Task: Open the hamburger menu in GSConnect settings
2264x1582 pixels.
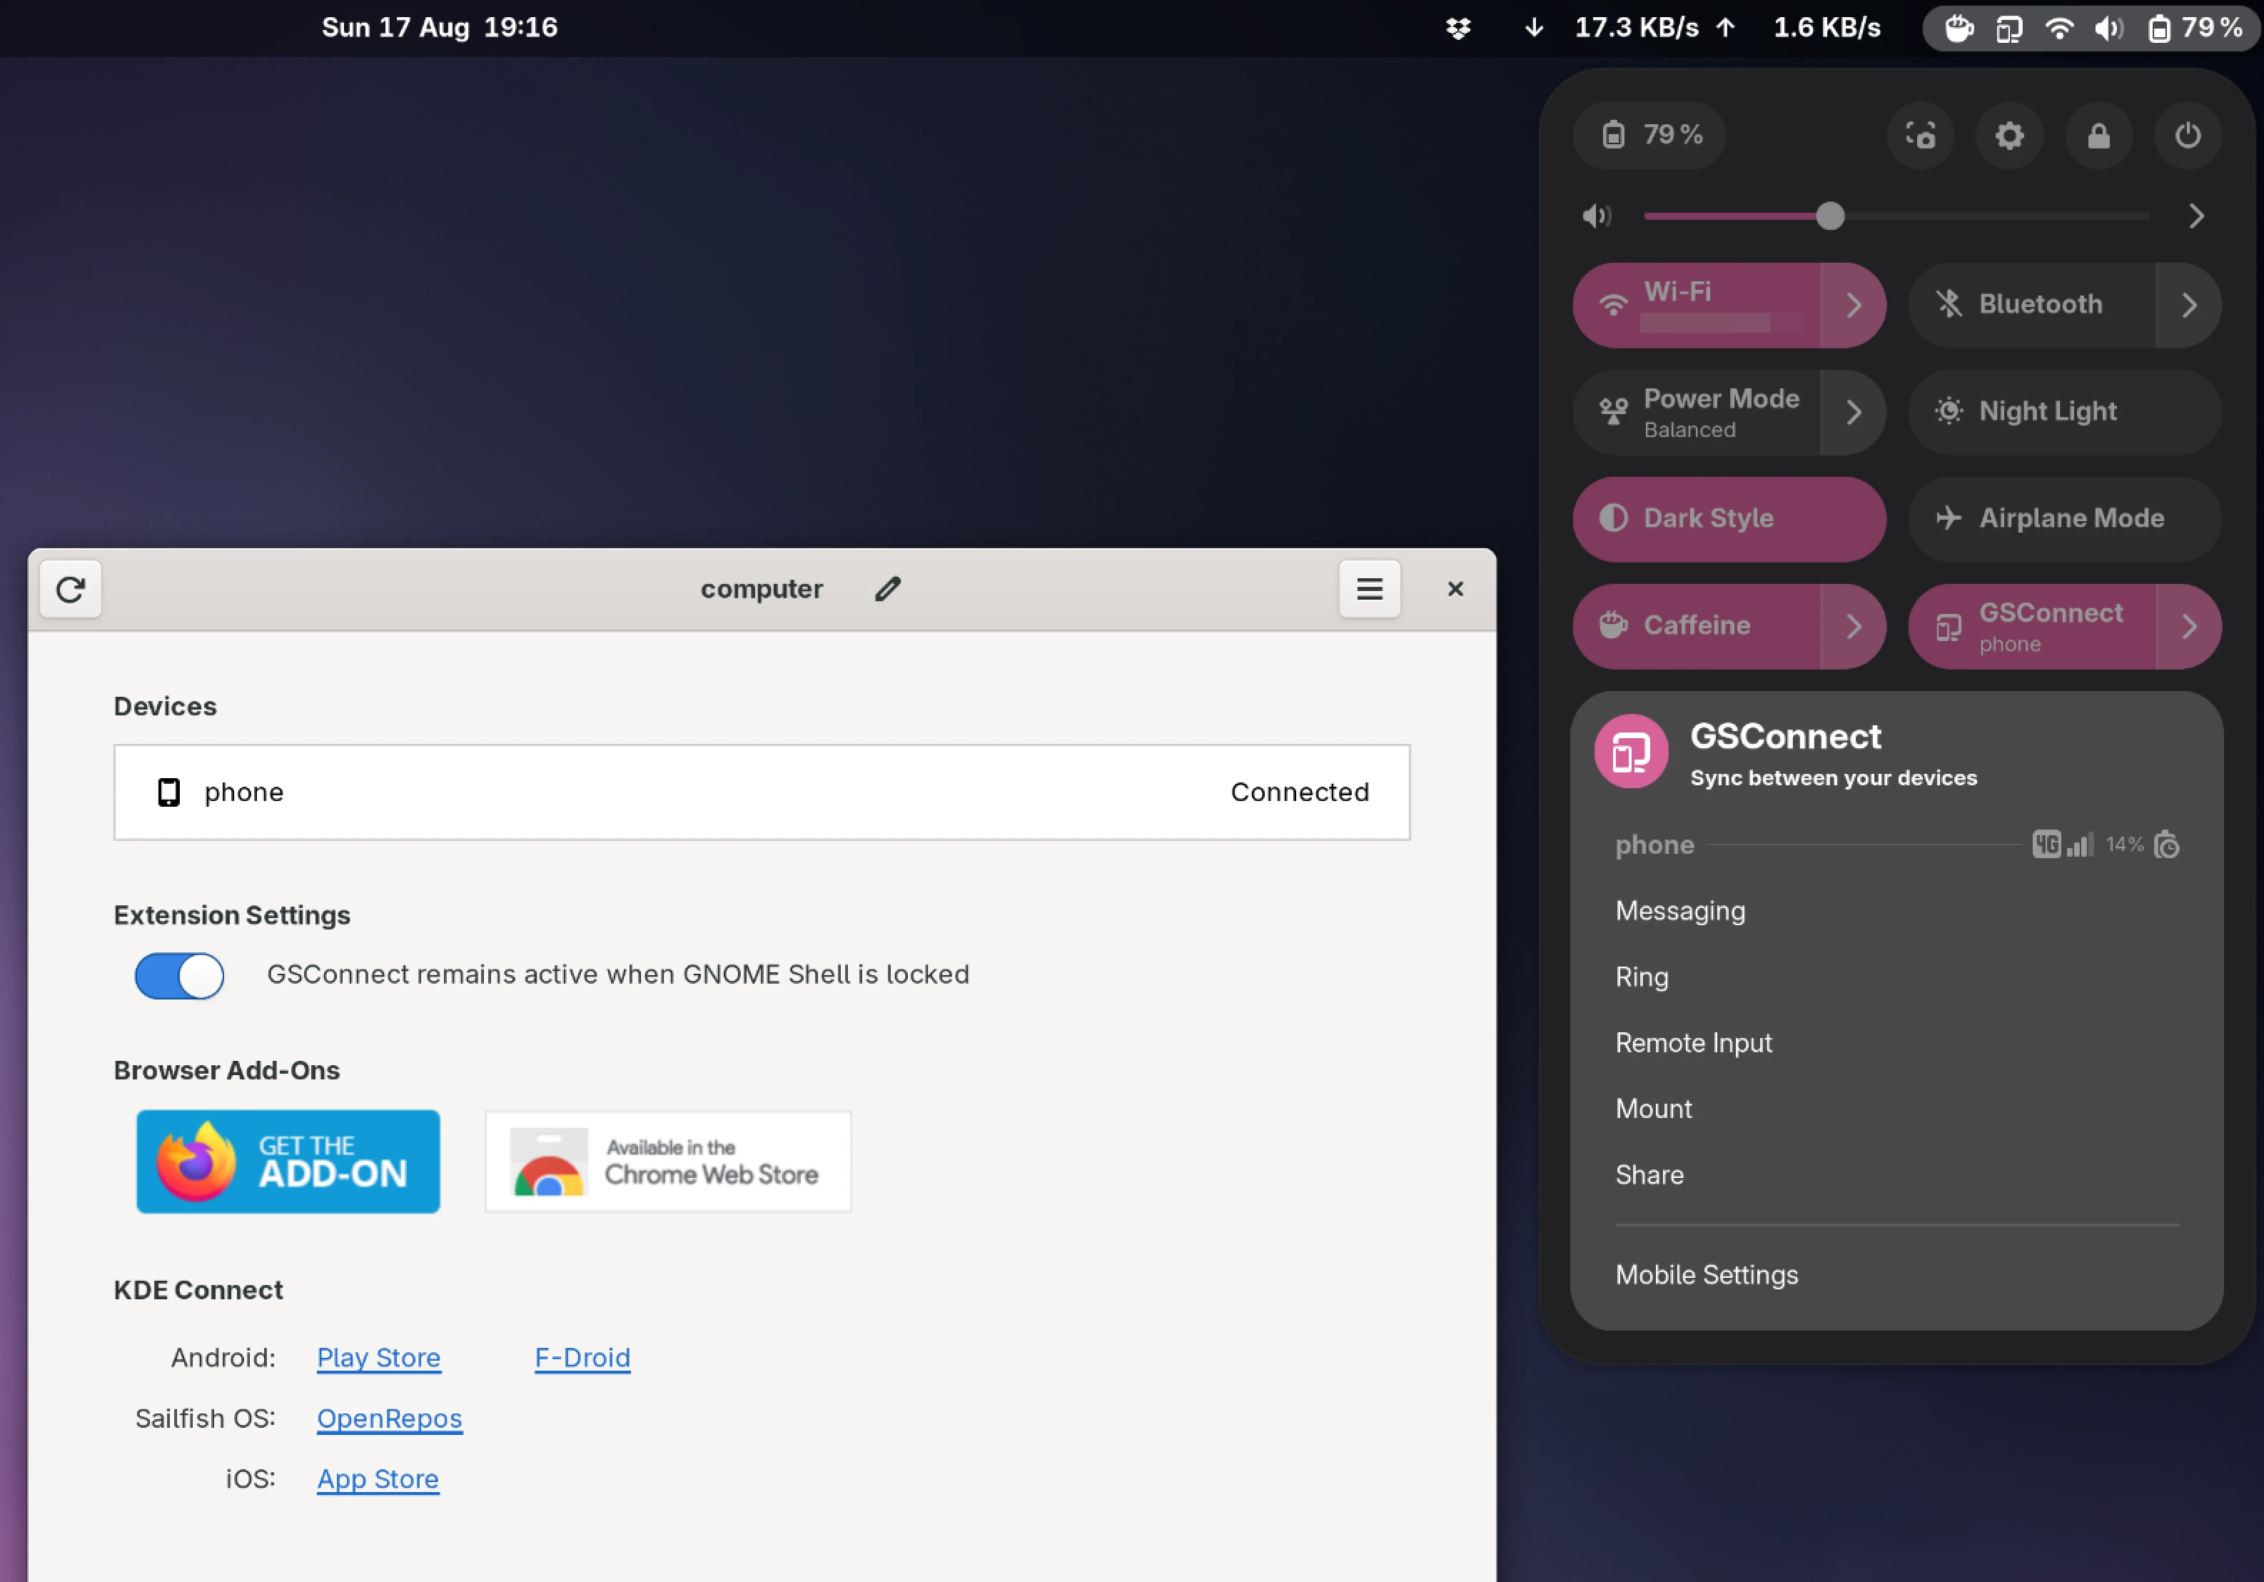Action: click(1369, 589)
